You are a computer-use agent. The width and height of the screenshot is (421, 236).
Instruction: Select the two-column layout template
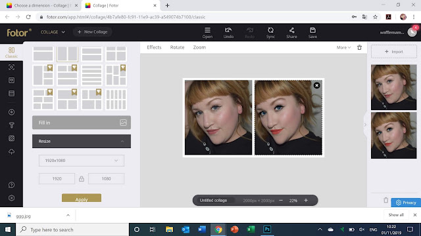(67, 54)
